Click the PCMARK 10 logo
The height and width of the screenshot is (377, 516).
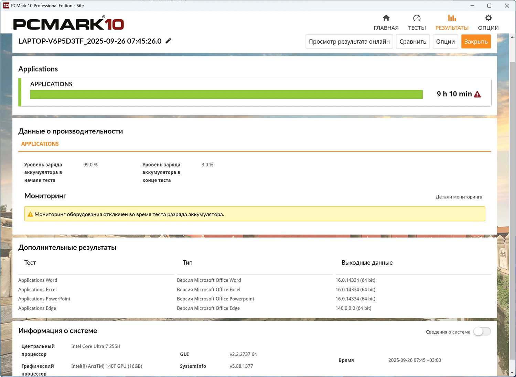68,23
